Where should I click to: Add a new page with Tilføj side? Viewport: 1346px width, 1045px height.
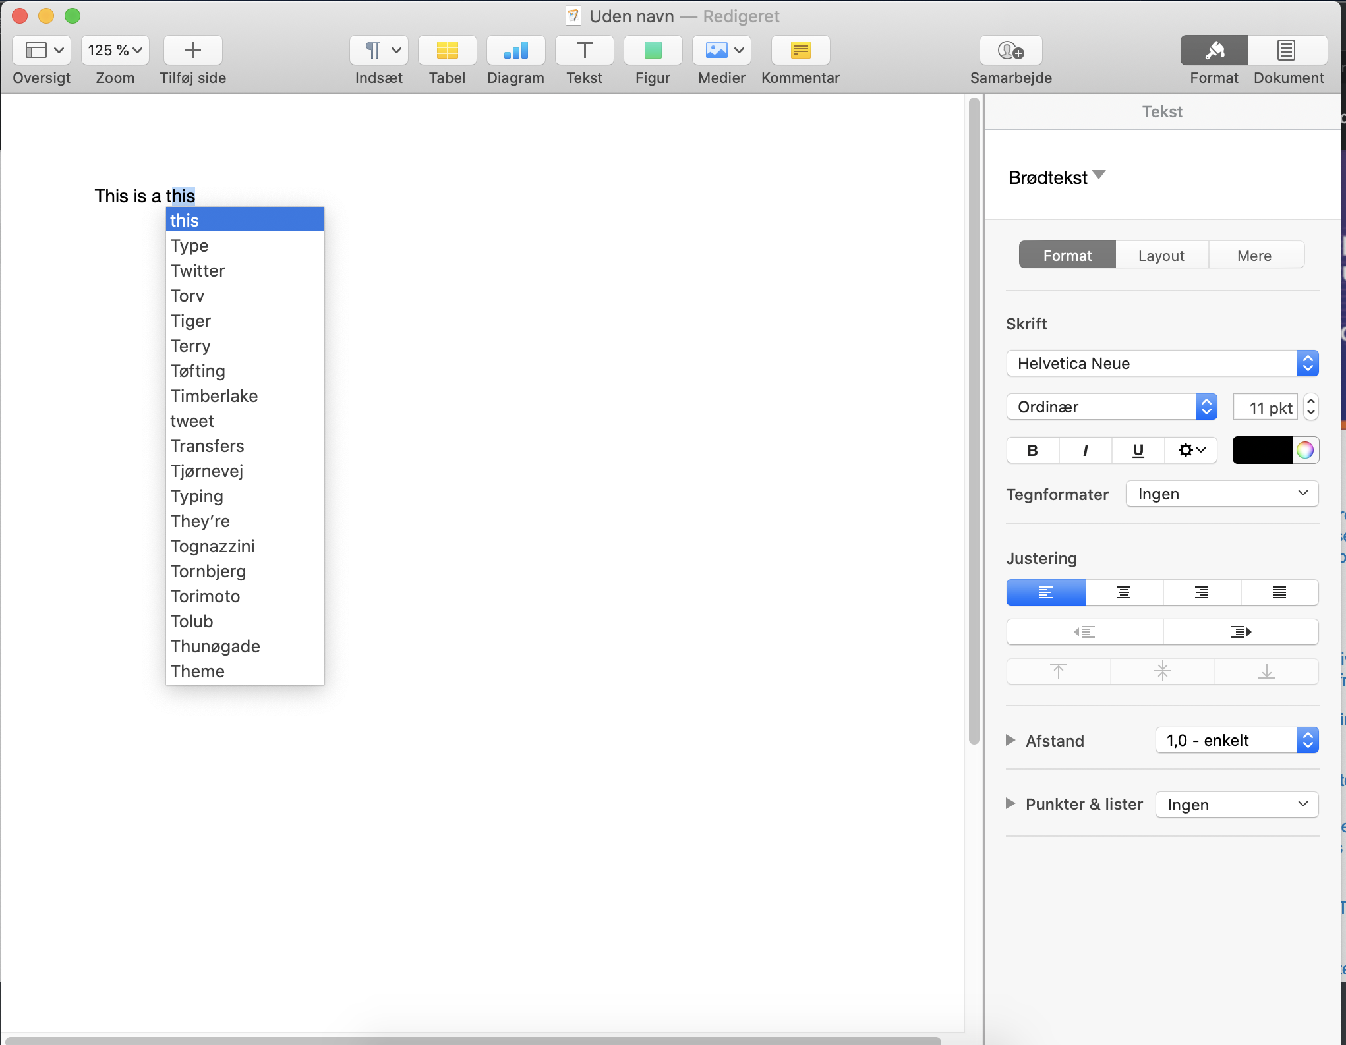click(192, 50)
